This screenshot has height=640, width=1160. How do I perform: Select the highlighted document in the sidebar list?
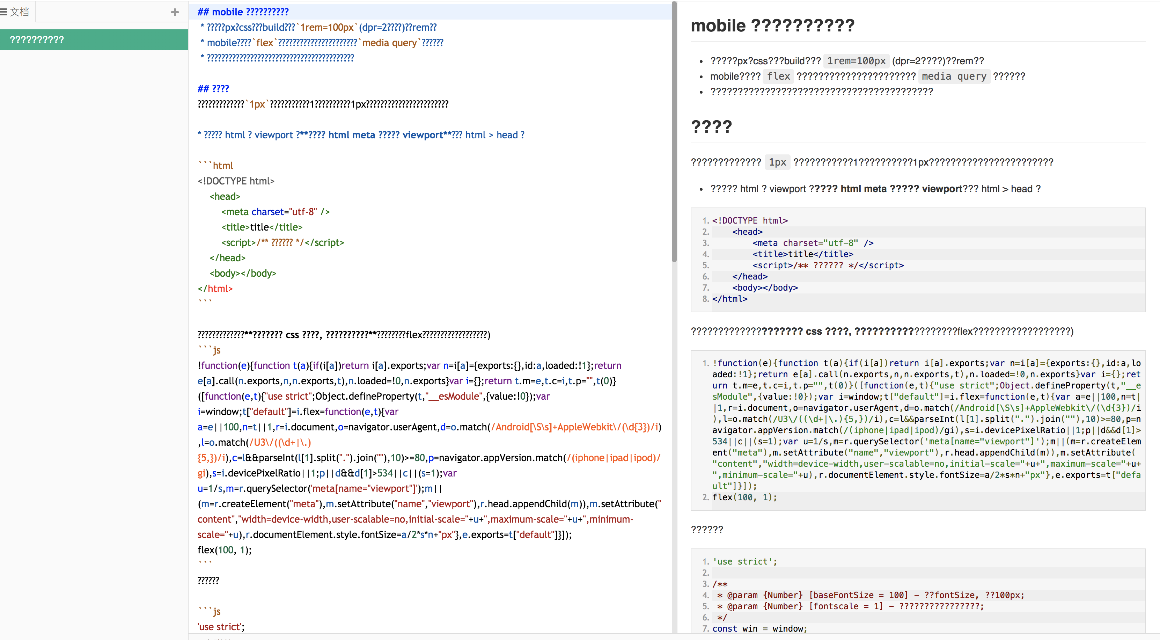pyautogui.click(x=90, y=39)
